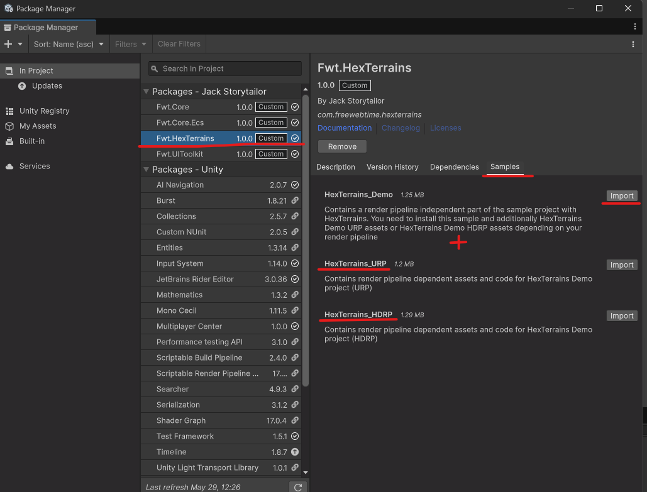The width and height of the screenshot is (647, 492).
Task: Select In Project in sidebar
Action: pyautogui.click(x=70, y=70)
